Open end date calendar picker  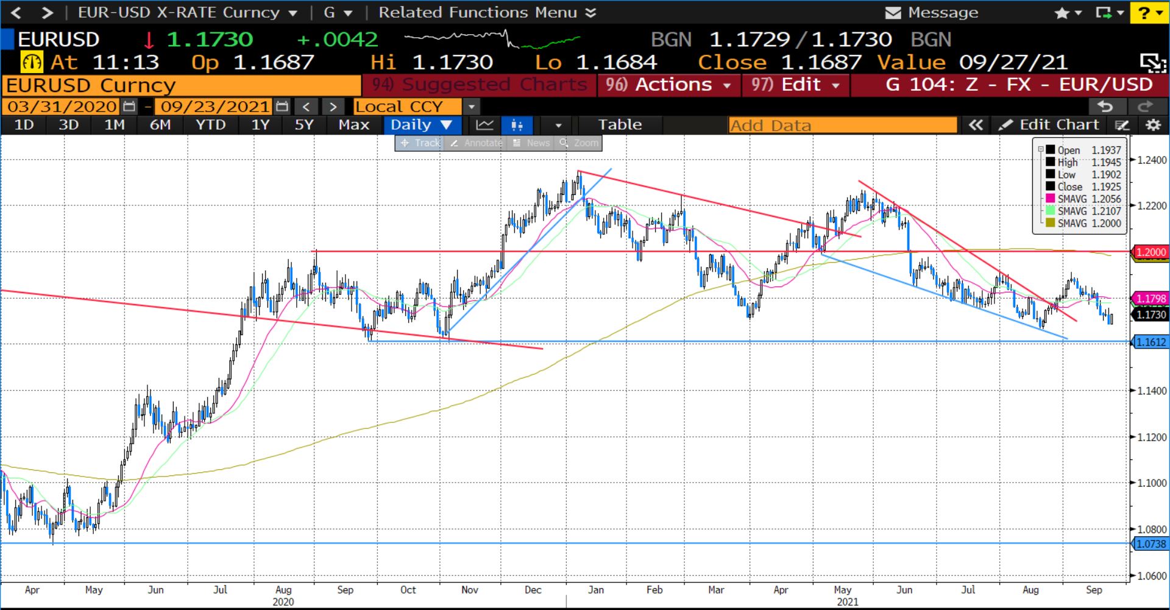pos(282,107)
